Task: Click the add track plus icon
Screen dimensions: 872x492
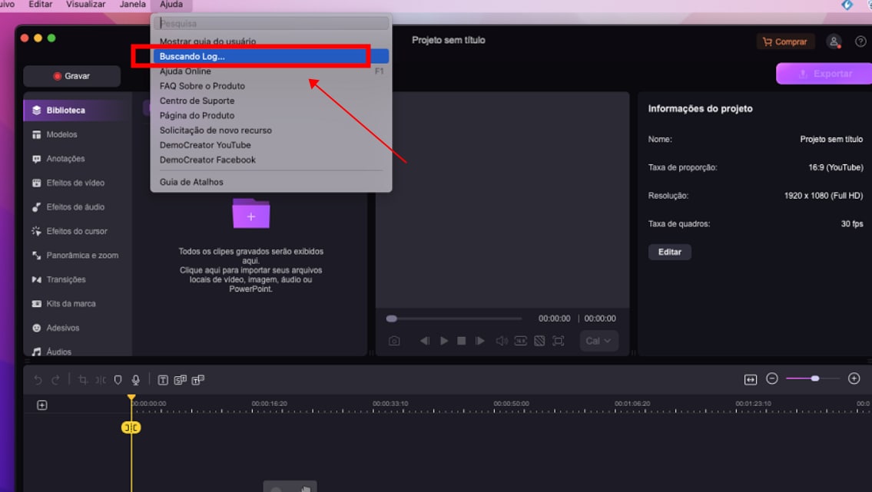Action: (42, 405)
